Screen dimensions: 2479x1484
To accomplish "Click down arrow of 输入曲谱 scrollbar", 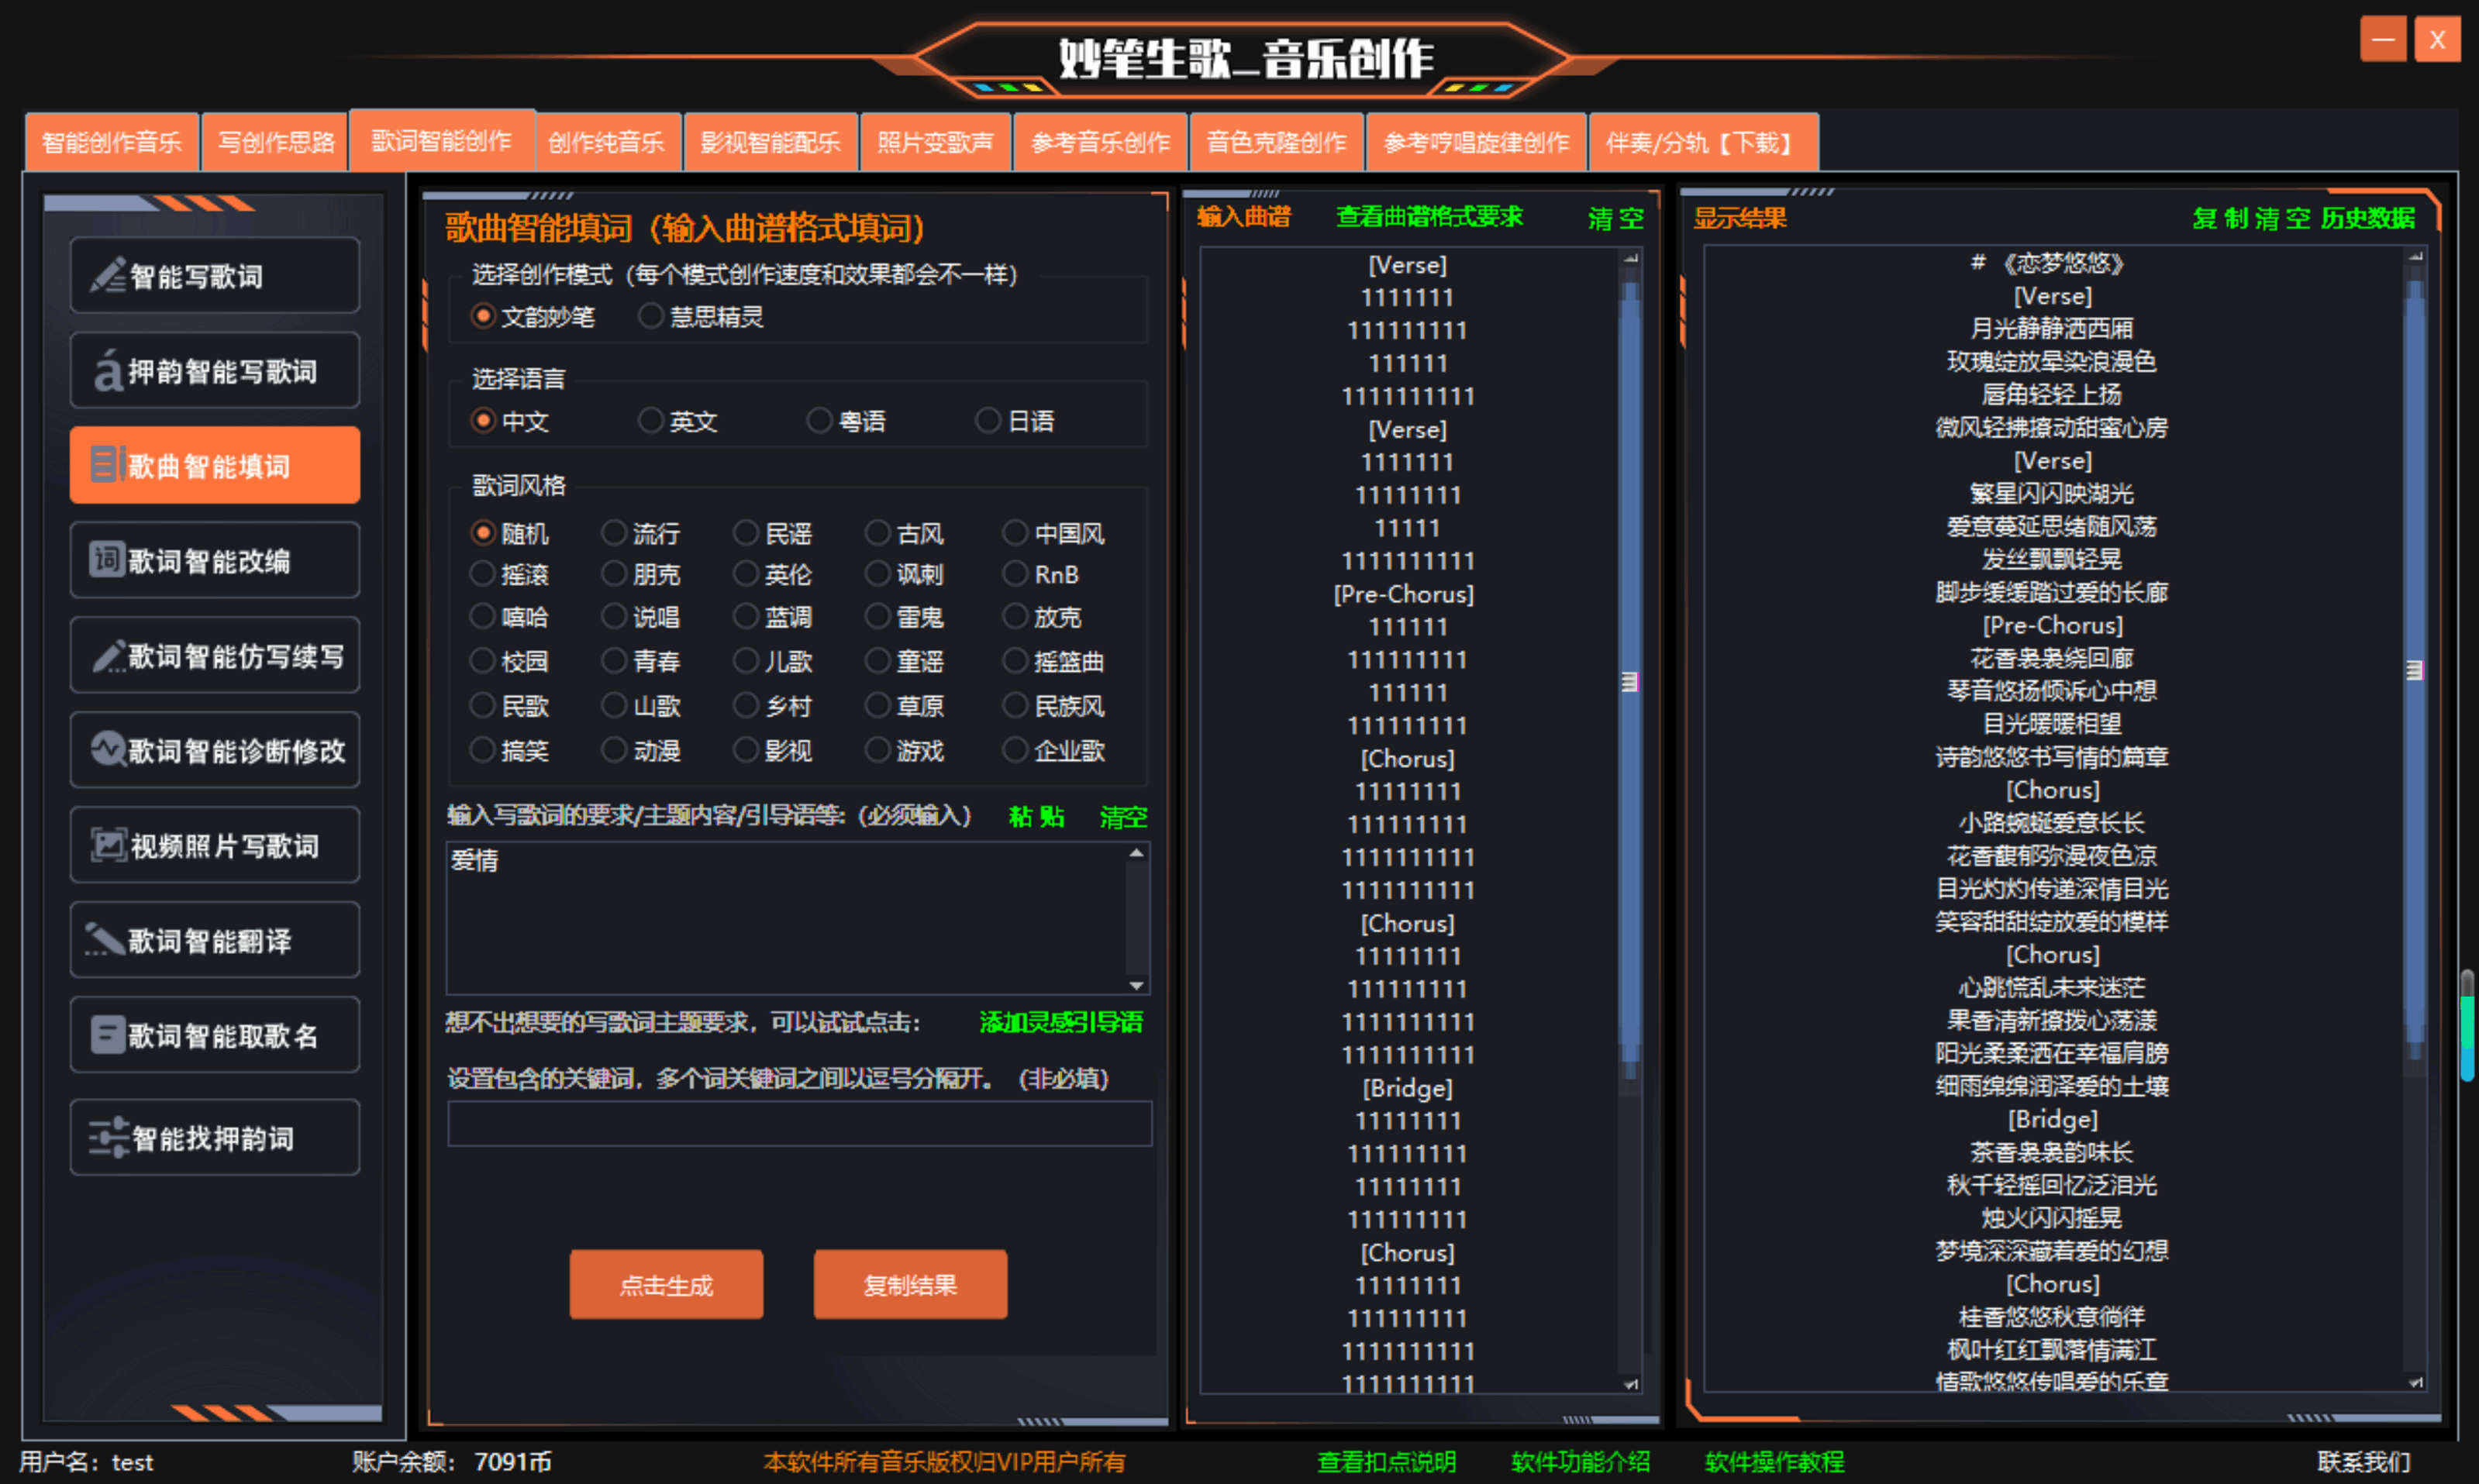I will pyautogui.click(x=1631, y=1384).
